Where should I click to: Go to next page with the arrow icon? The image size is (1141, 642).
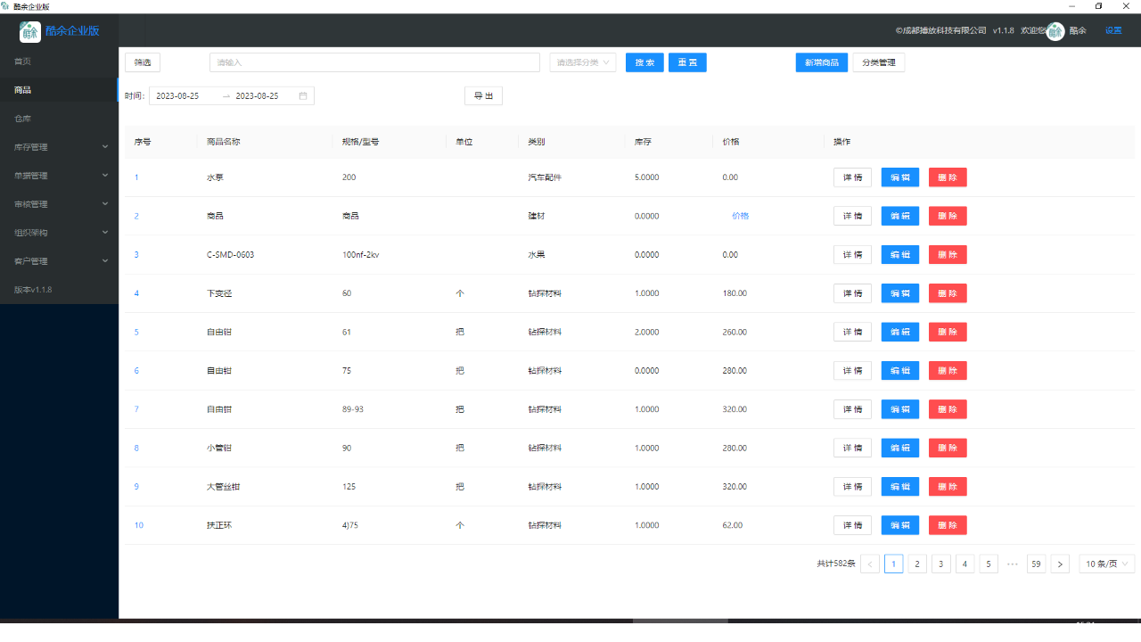(x=1060, y=564)
